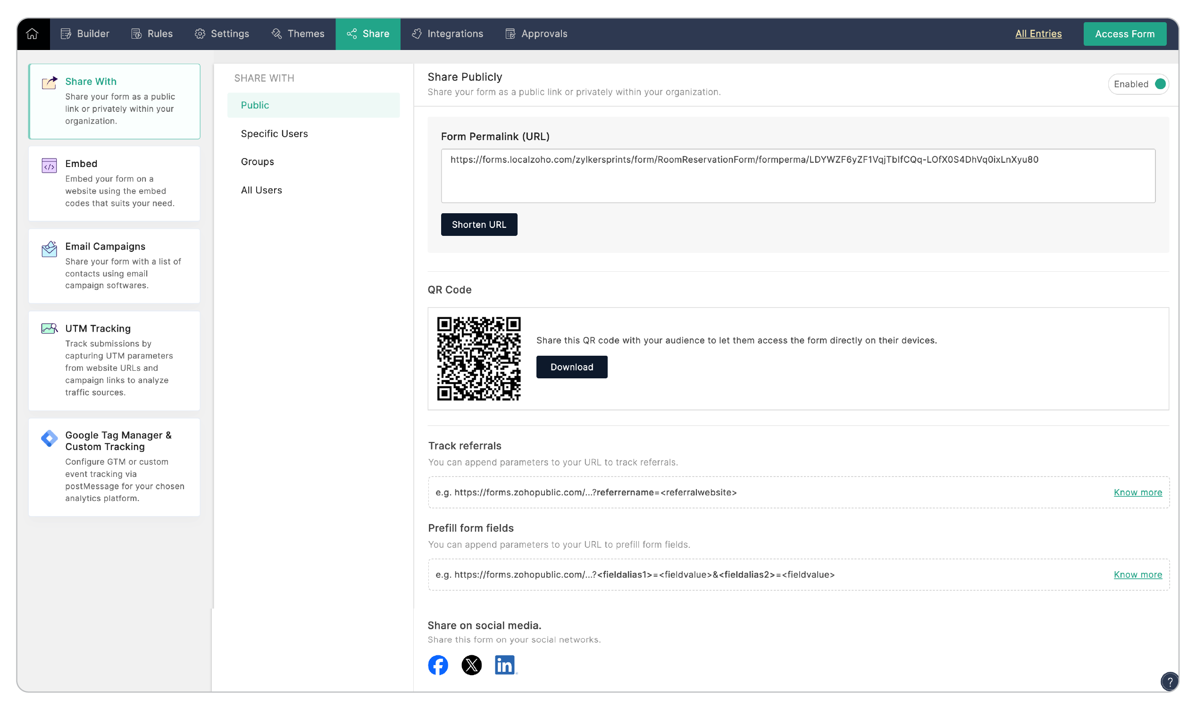Image resolution: width=1196 pixels, height=710 pixels.
Task: Share the form on Facebook
Action: pos(438,665)
